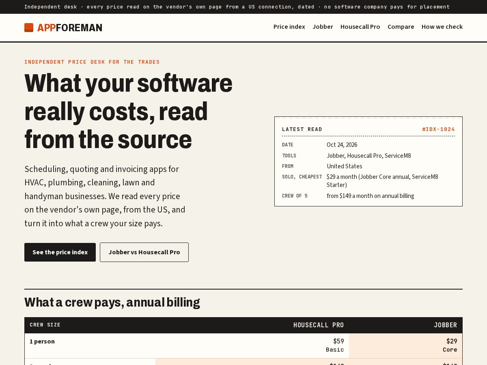The width and height of the screenshot is (487, 365).
Task: Click the See the price index button
Action: [x=60, y=252]
